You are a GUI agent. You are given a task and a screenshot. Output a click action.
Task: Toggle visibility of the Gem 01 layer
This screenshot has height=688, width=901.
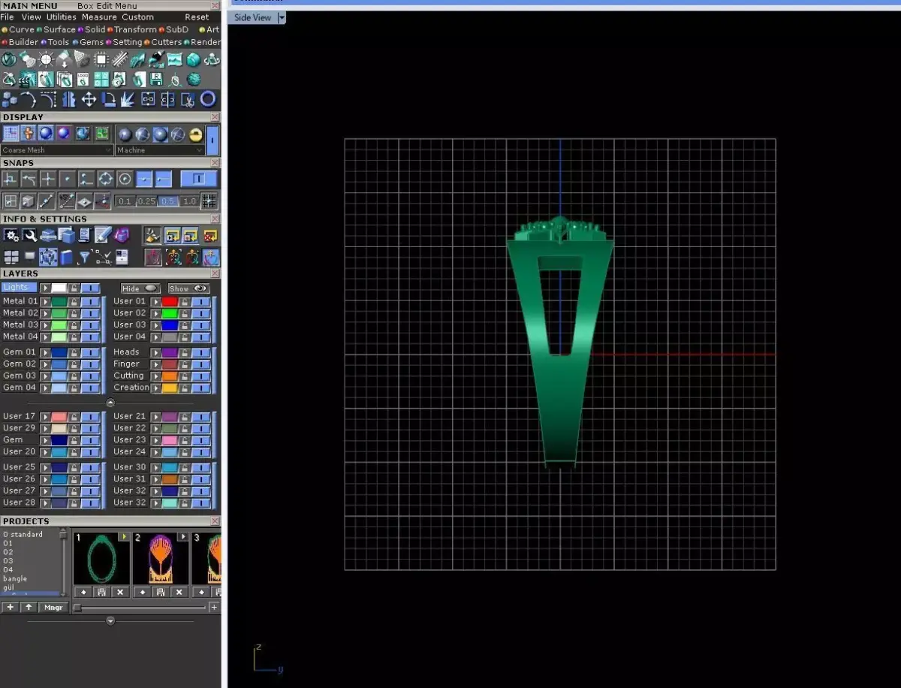(x=91, y=352)
